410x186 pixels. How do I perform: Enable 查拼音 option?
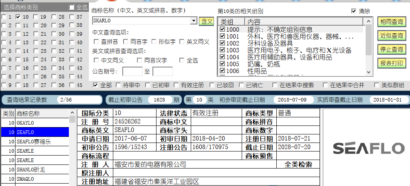pos(96,41)
